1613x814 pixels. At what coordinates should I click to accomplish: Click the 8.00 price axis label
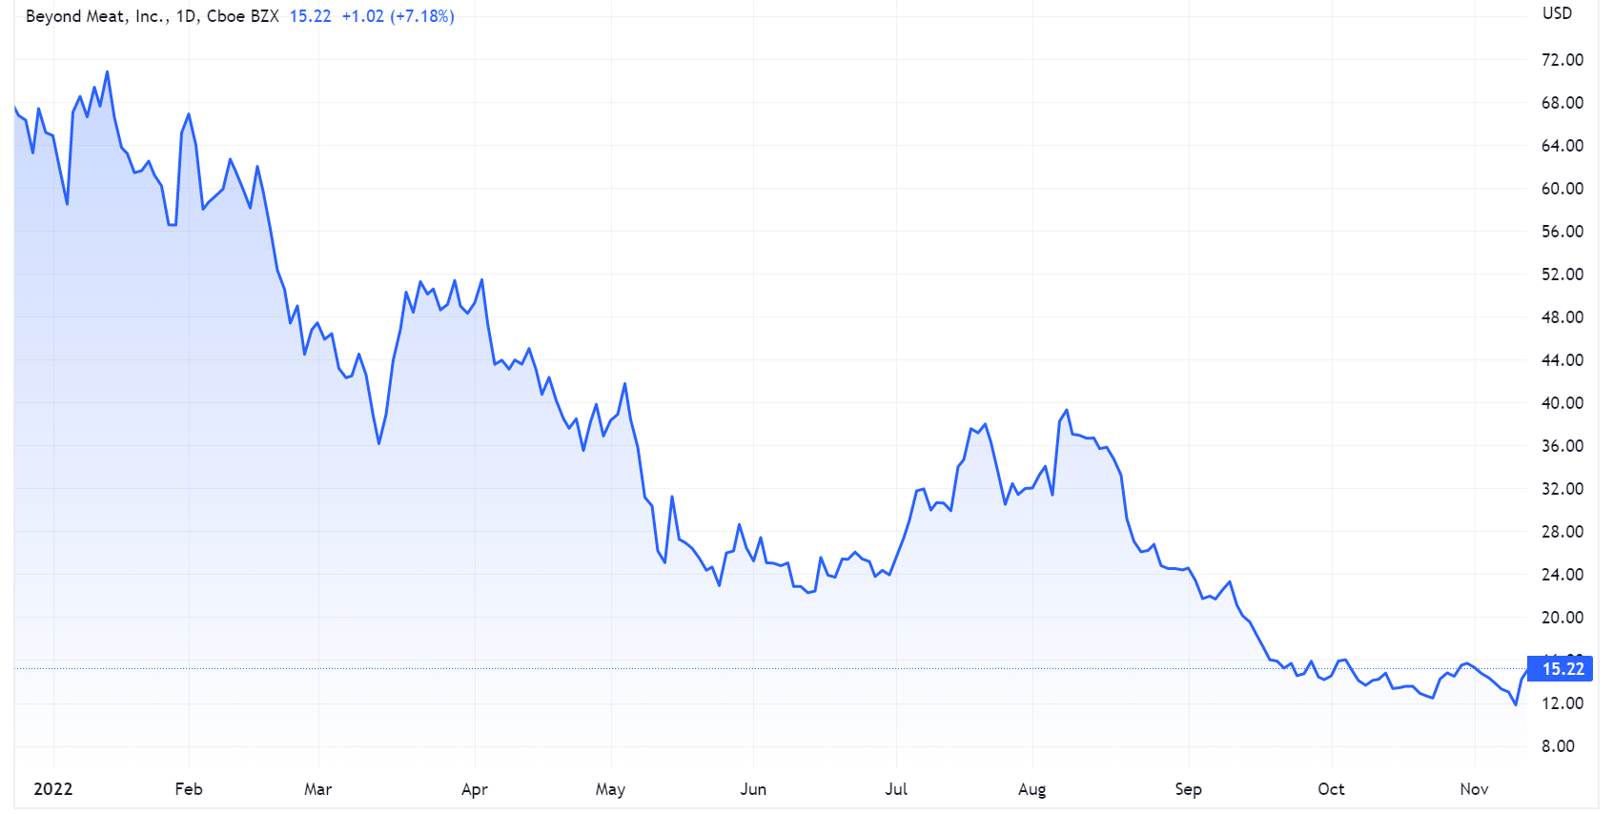tap(1559, 746)
